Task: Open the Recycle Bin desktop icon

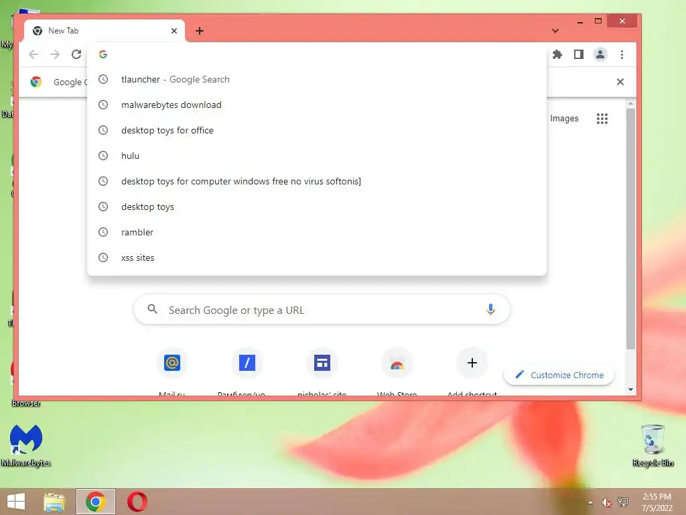Action: click(x=653, y=445)
